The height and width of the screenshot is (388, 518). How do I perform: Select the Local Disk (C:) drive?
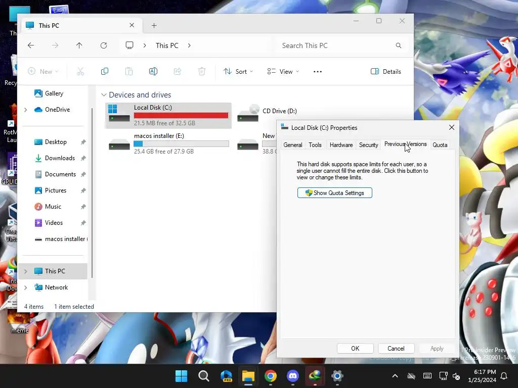pos(168,116)
